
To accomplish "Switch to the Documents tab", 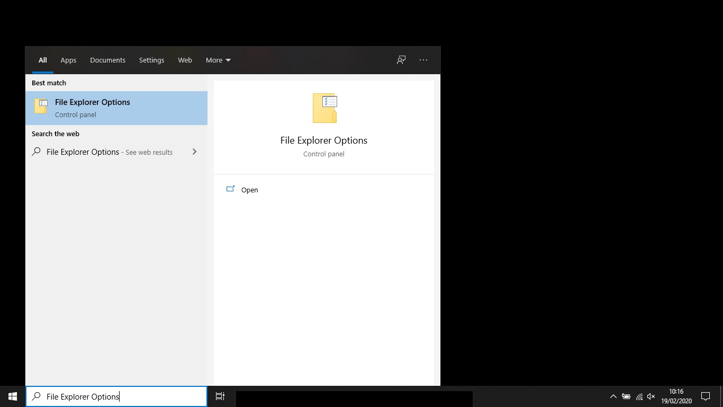I will [x=107, y=60].
